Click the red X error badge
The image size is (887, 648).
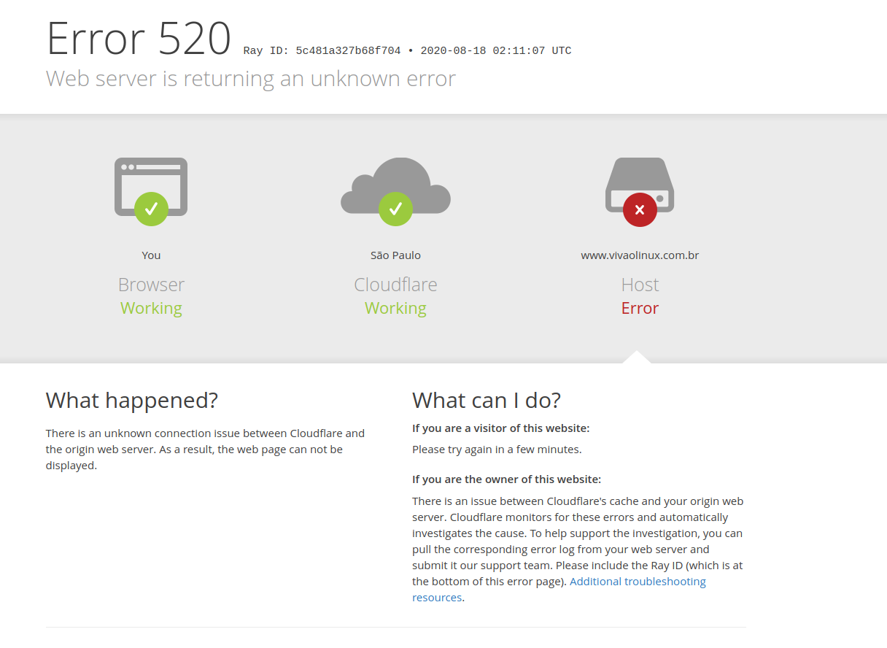[x=640, y=209]
